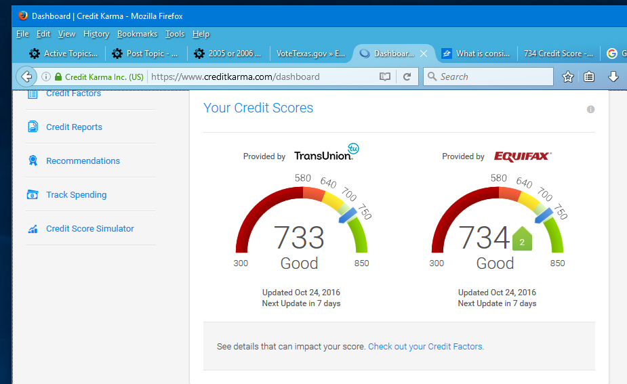Open the Tools menu
The height and width of the screenshot is (384, 627).
pyautogui.click(x=175, y=34)
